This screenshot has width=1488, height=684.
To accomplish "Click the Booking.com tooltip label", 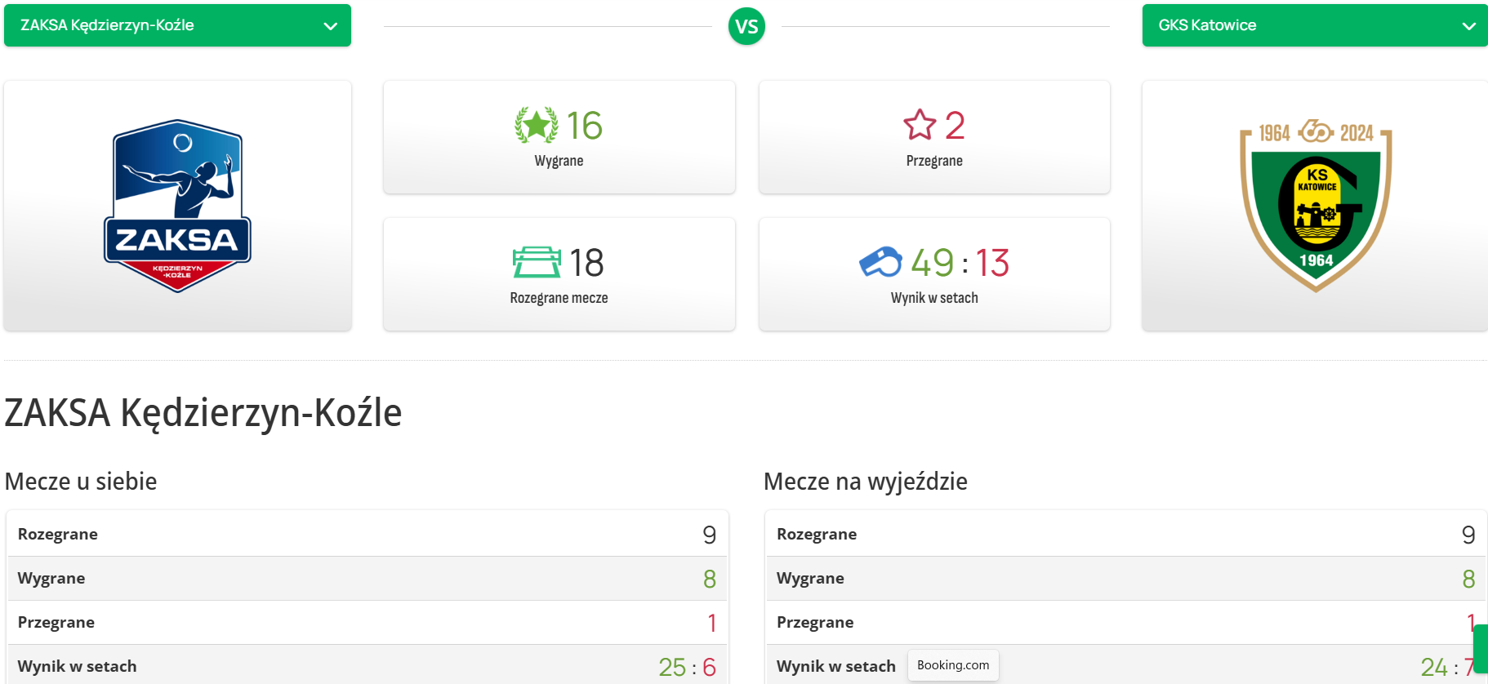I will [x=953, y=665].
